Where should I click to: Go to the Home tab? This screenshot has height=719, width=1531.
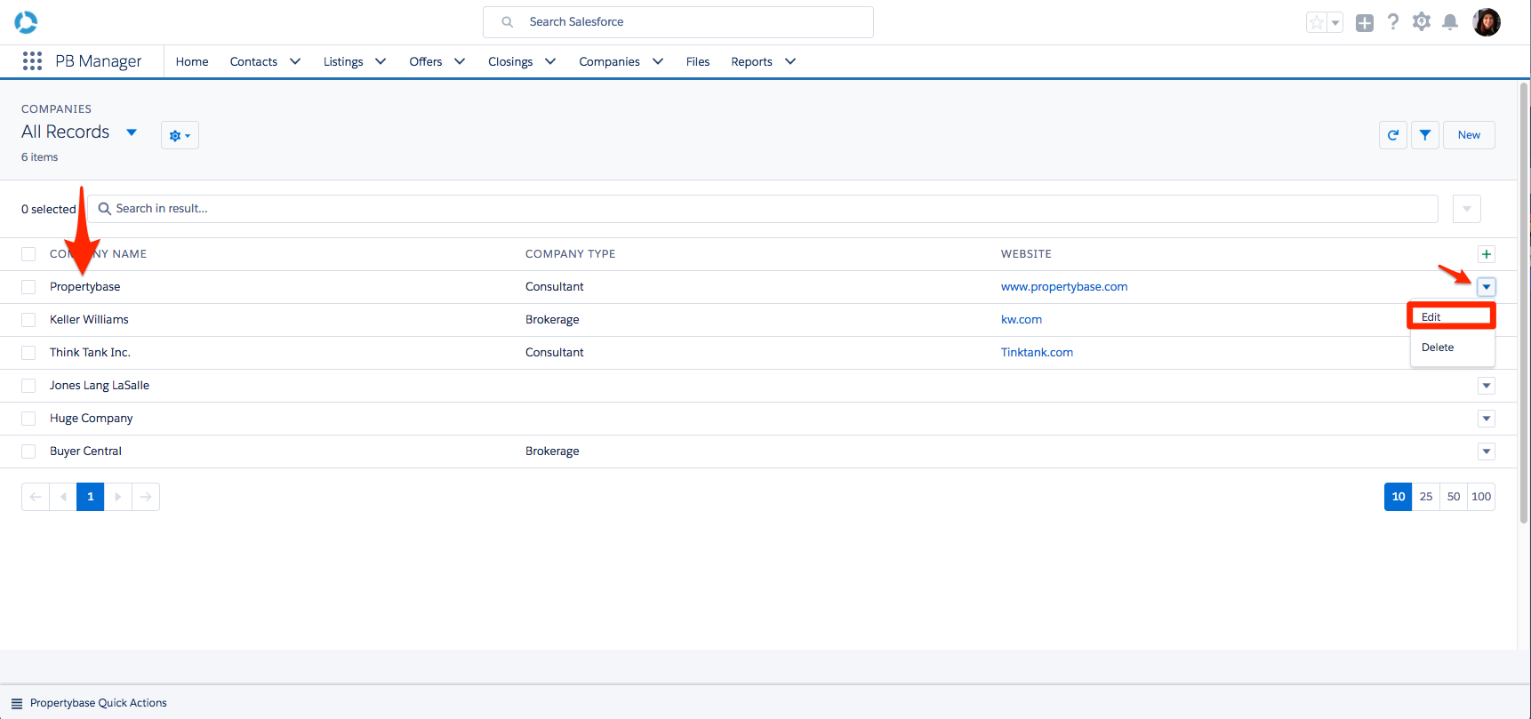click(192, 61)
